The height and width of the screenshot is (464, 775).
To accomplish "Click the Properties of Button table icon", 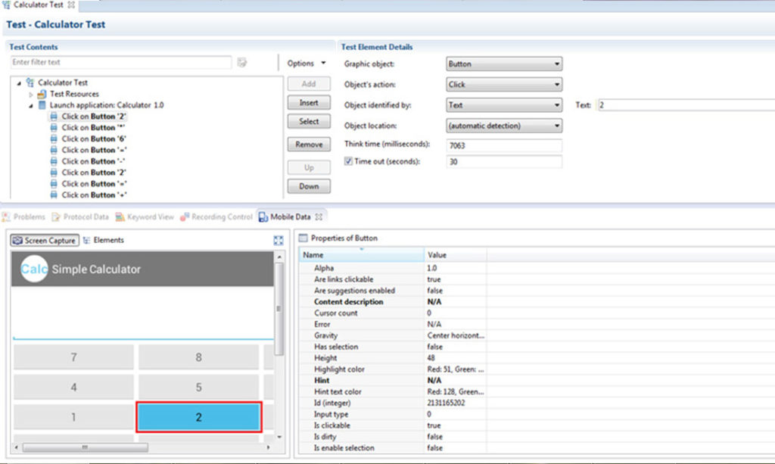I will click(303, 238).
